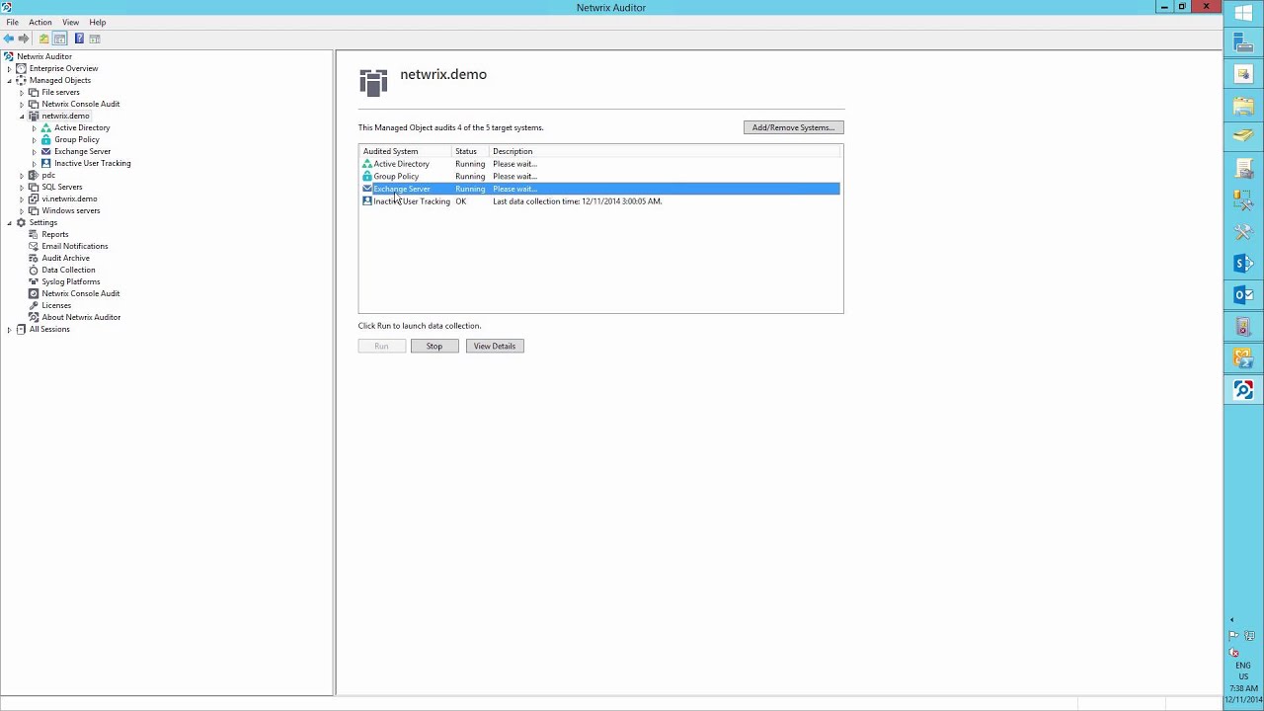Select the Active Directory row in list

pyautogui.click(x=600, y=164)
